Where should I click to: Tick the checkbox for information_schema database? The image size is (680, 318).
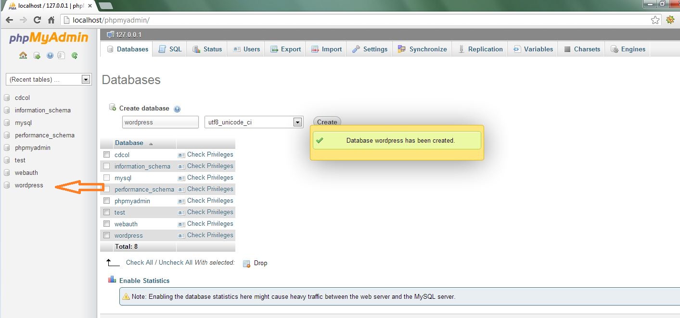107,166
